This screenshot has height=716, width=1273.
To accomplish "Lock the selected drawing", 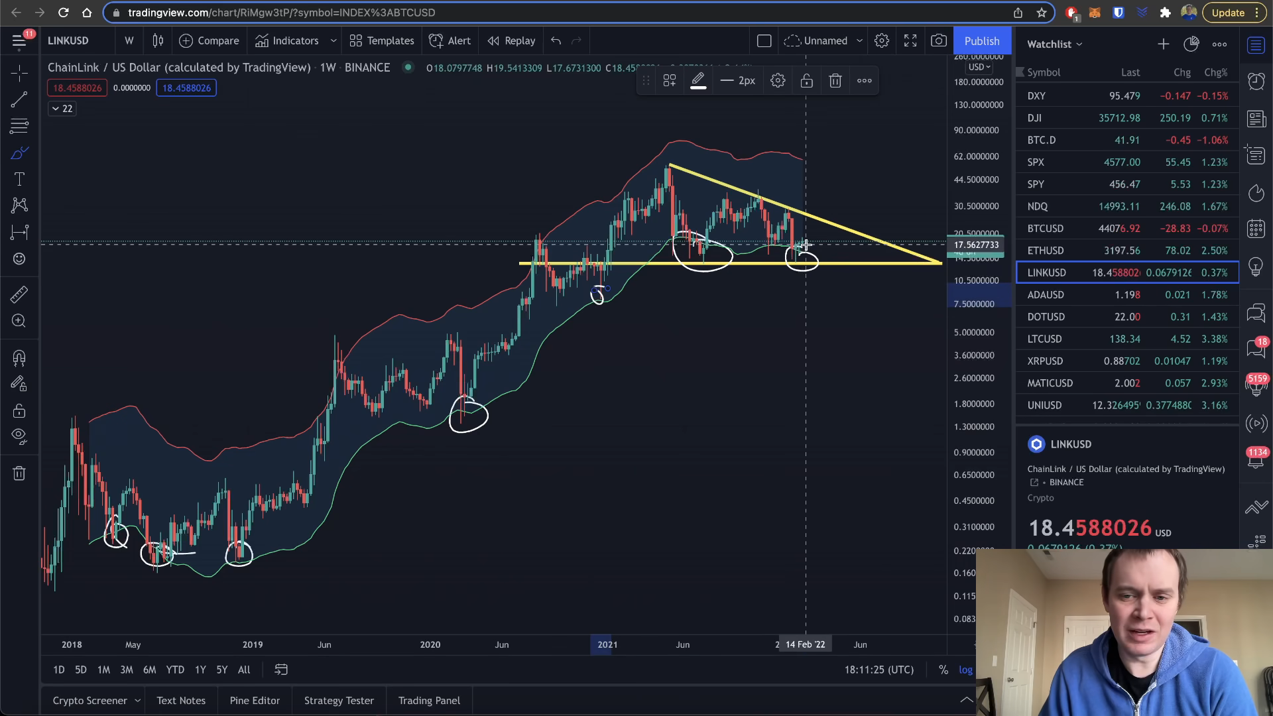I will click(x=806, y=81).
